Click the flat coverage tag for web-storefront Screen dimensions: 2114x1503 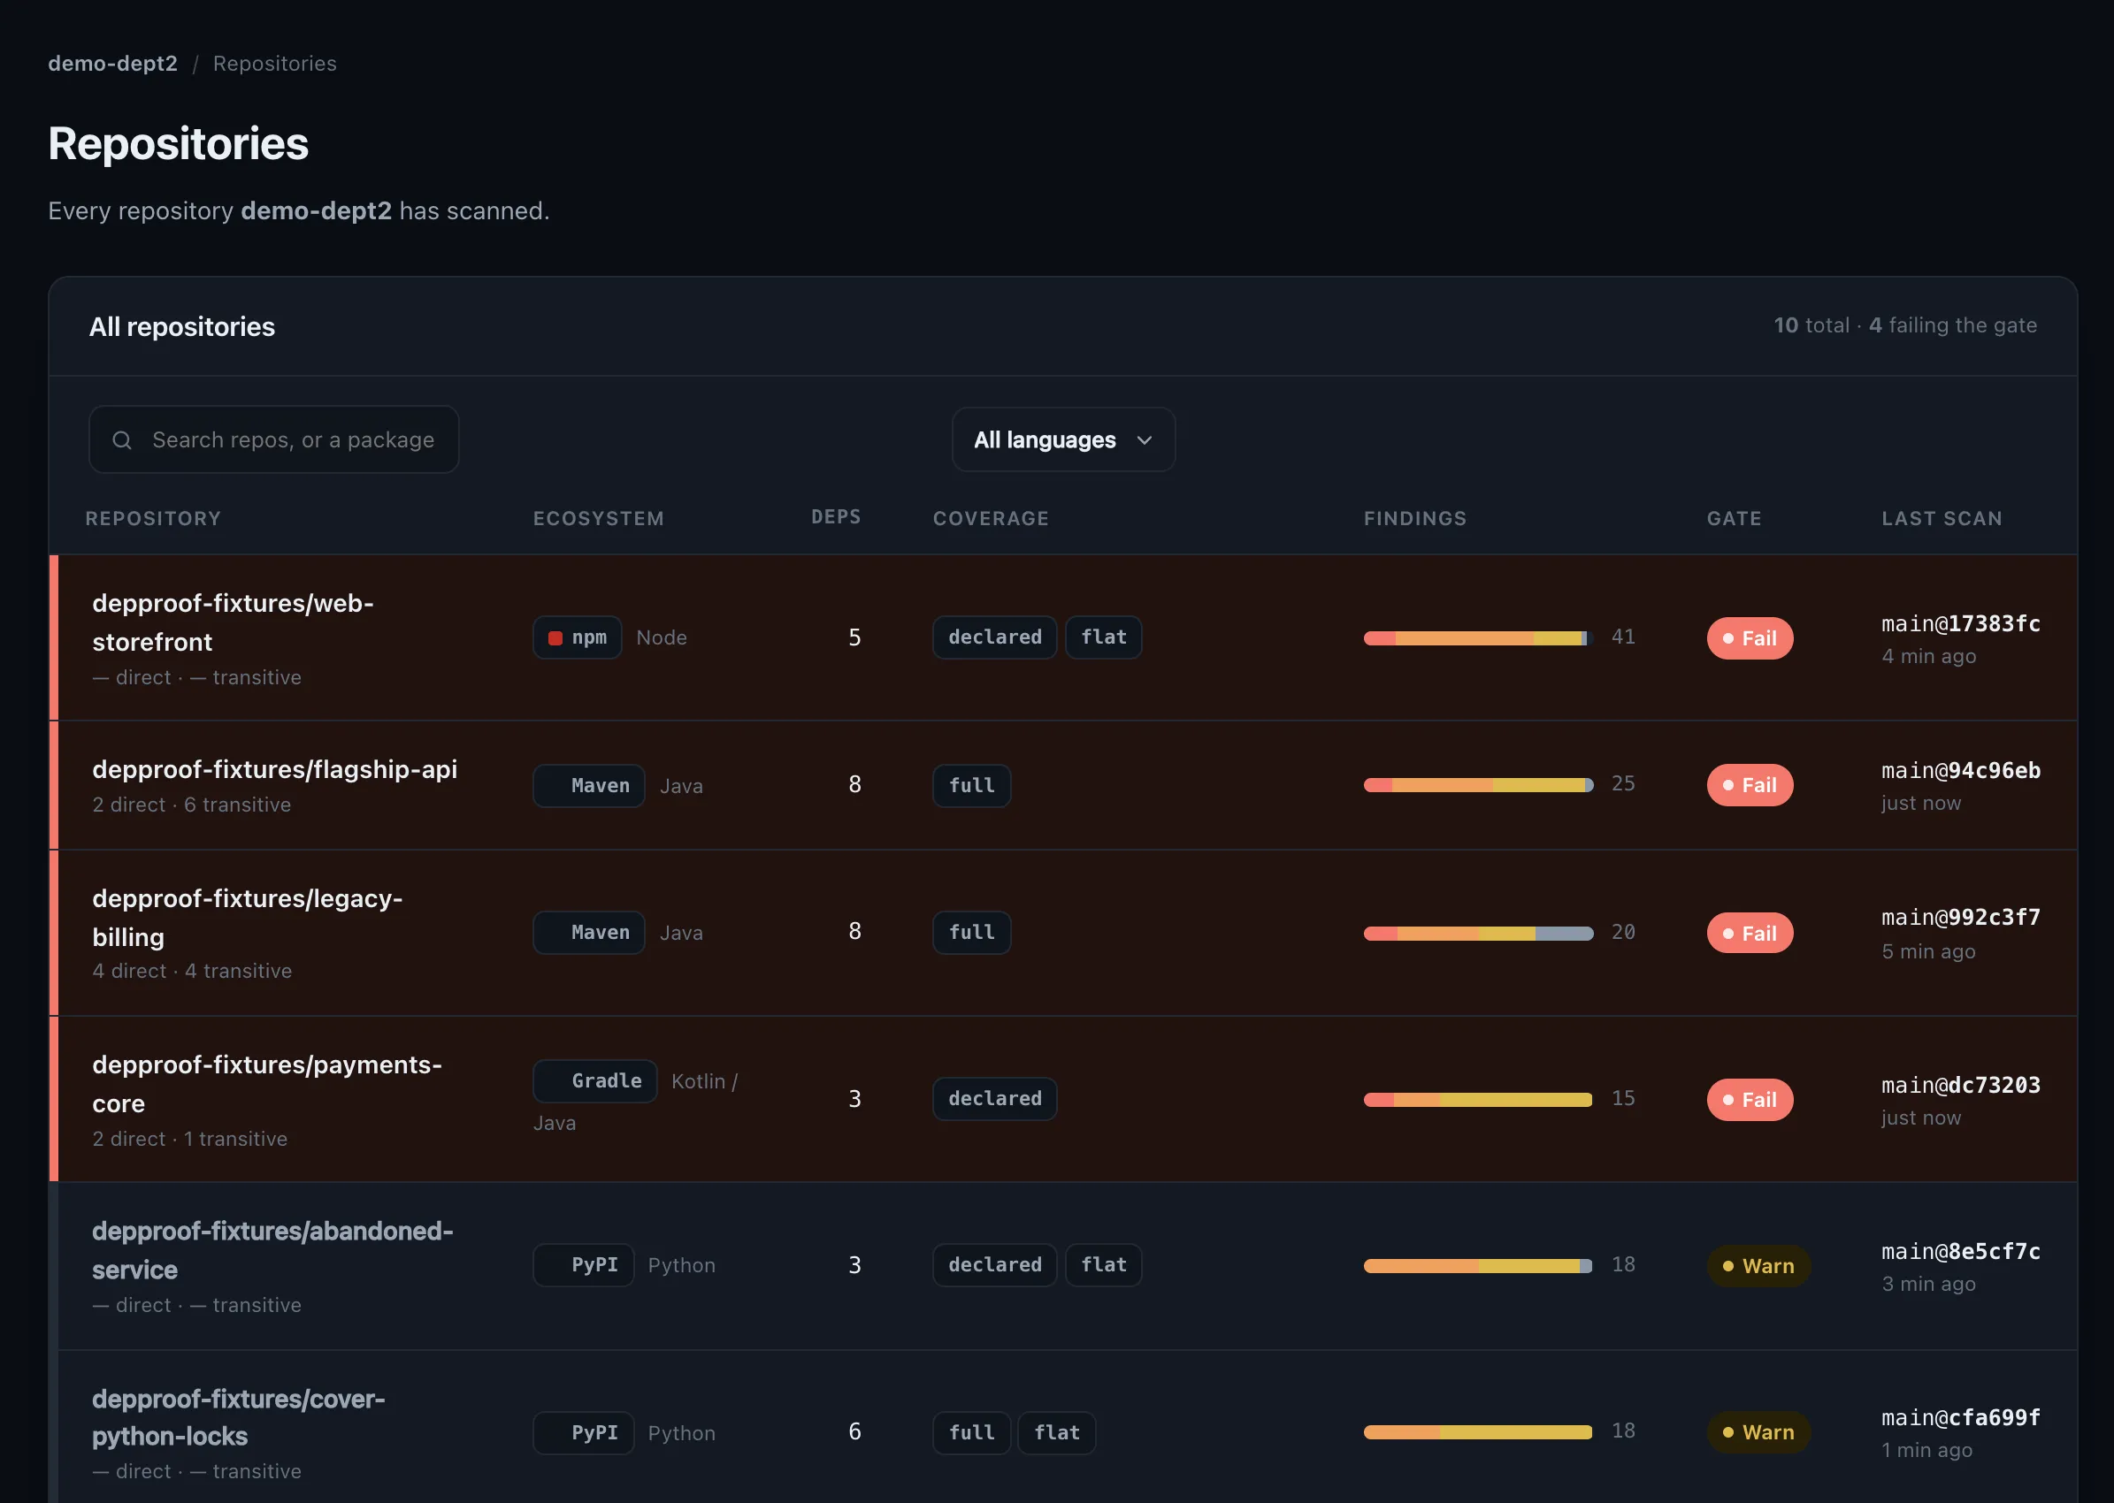click(x=1104, y=637)
